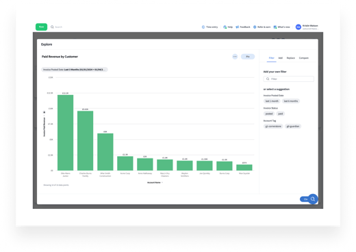Click the 'Paid Revenue by Customer' title
The width and height of the screenshot is (356, 252).
pos(60,57)
